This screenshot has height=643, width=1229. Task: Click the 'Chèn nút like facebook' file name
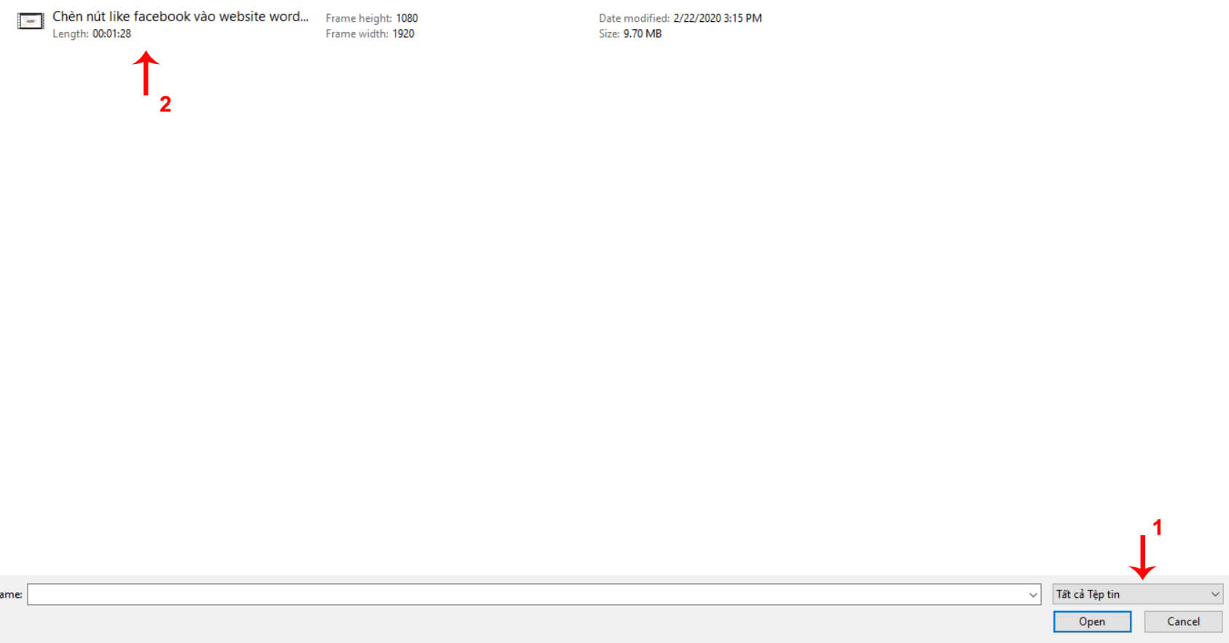point(180,17)
